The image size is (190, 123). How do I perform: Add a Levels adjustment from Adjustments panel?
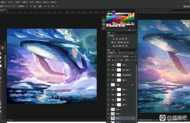coord(117,39)
